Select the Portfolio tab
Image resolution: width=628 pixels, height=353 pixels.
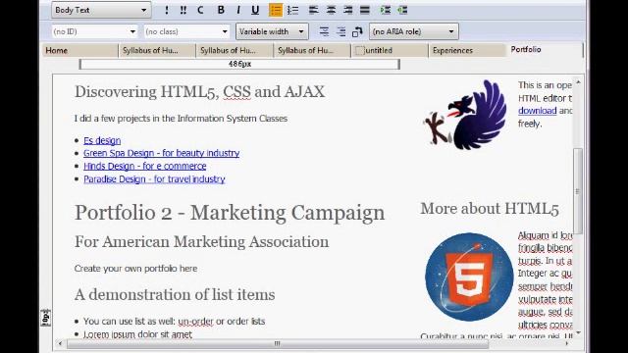(x=545, y=50)
